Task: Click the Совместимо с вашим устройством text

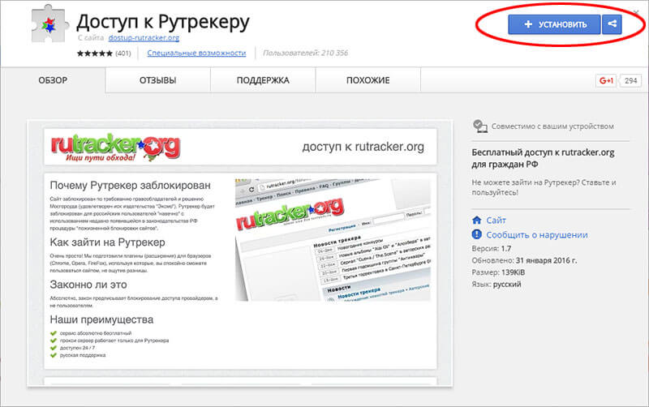Action: pyautogui.click(x=552, y=126)
